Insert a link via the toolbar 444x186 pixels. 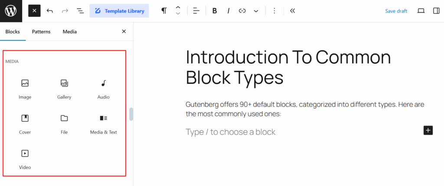pos(242,11)
